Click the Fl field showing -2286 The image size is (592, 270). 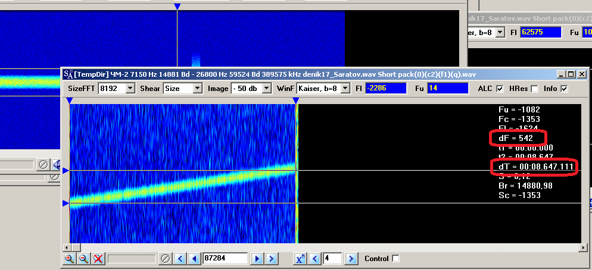click(x=386, y=89)
